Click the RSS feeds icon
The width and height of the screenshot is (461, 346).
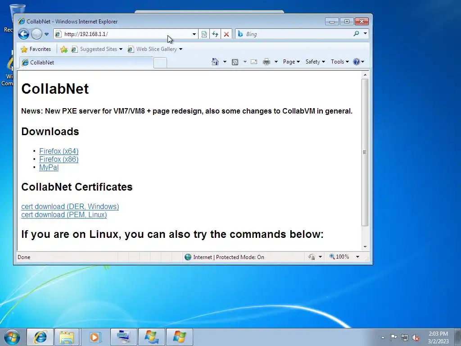point(235,62)
